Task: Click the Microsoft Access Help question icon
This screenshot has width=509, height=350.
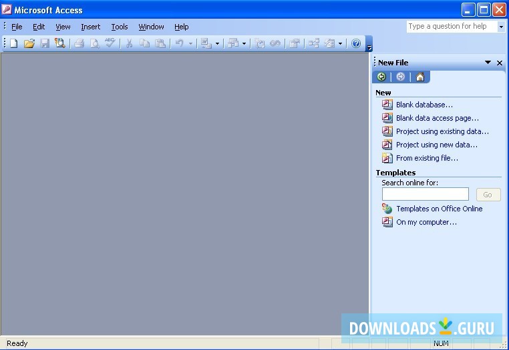Action: tap(356, 43)
